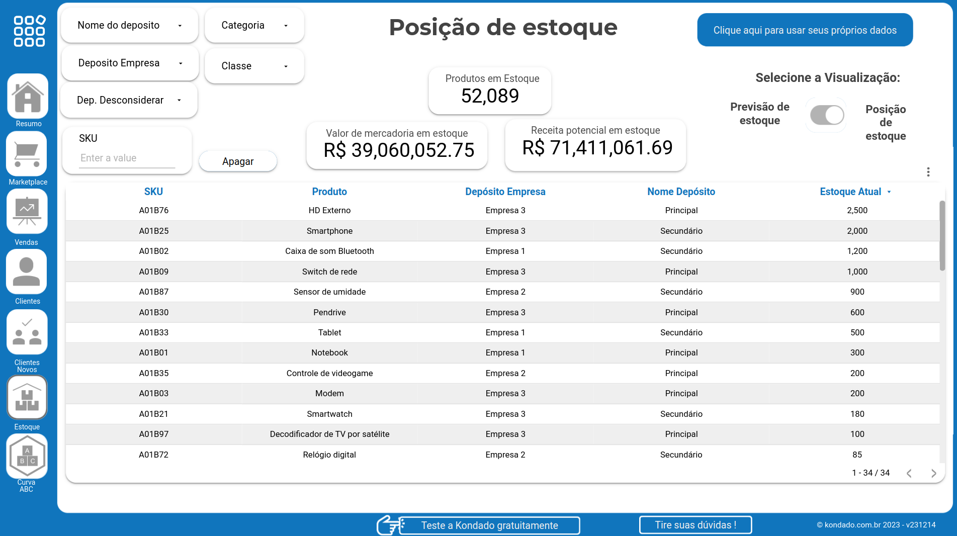Click 'Clique aqui para usar seus próprios dados'
This screenshot has width=957, height=536.
click(805, 30)
